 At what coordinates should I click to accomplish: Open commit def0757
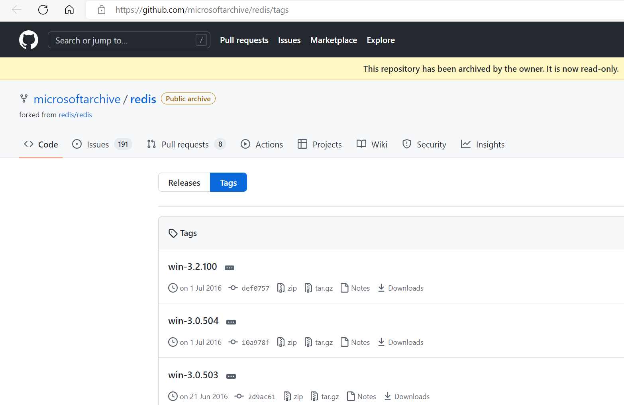[x=249, y=288]
